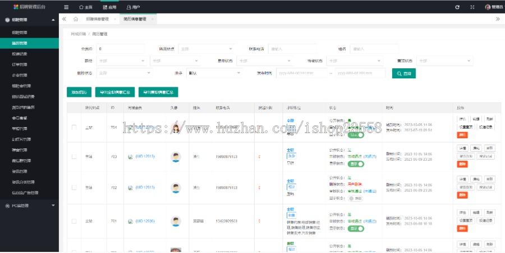
Task: Select the checkbox for row 704
Action: point(74,128)
